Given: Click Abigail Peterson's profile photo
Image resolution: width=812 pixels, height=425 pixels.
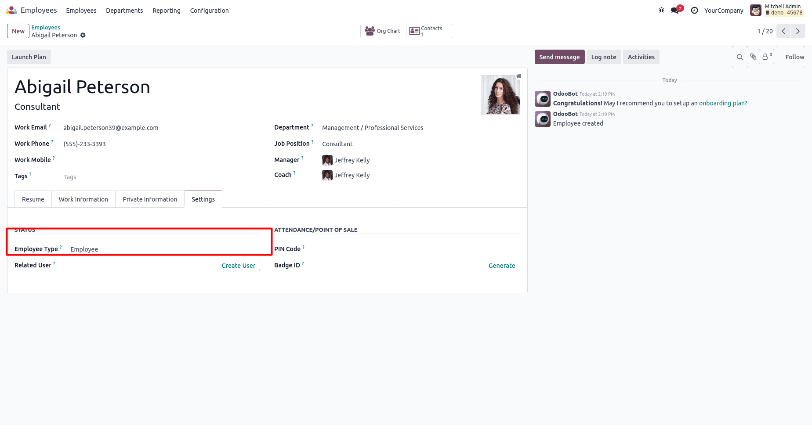Looking at the screenshot, I should 500,95.
